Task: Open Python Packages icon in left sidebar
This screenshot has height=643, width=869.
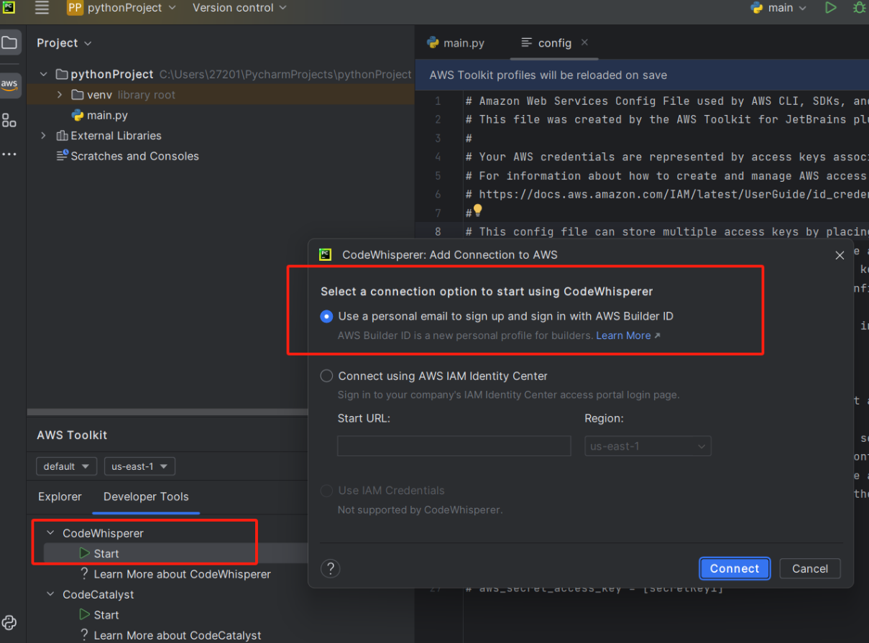Action: tap(9, 622)
